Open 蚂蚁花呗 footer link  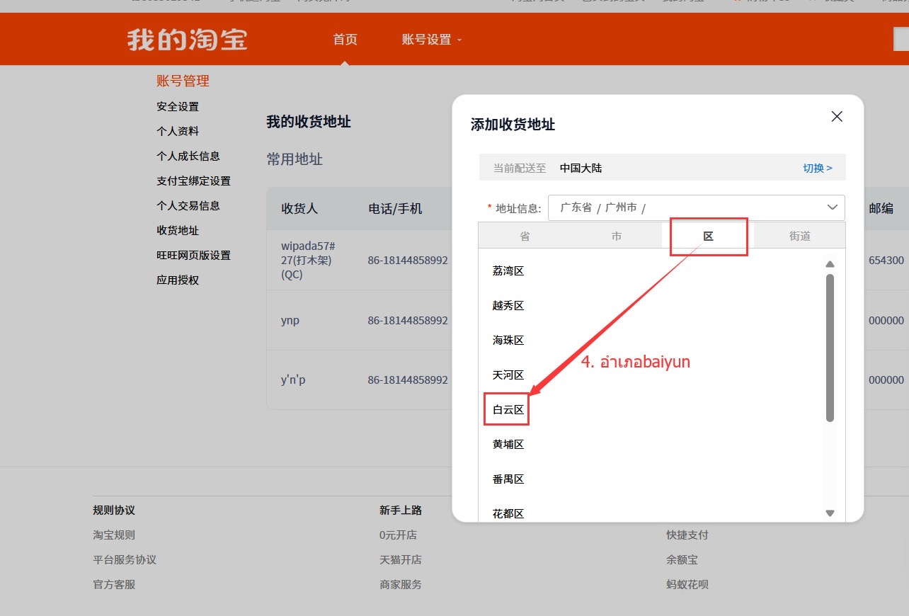(687, 584)
